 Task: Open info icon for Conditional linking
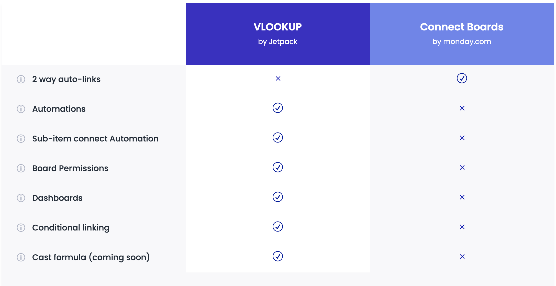21,228
